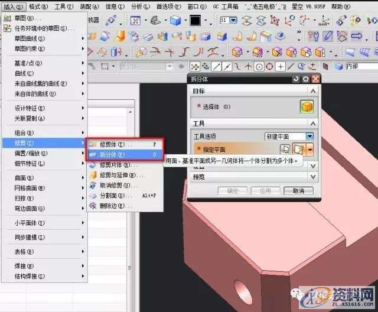This screenshot has width=378, height=312.
Task: Click the layer settings stacked planes icon
Action: click(246, 21)
